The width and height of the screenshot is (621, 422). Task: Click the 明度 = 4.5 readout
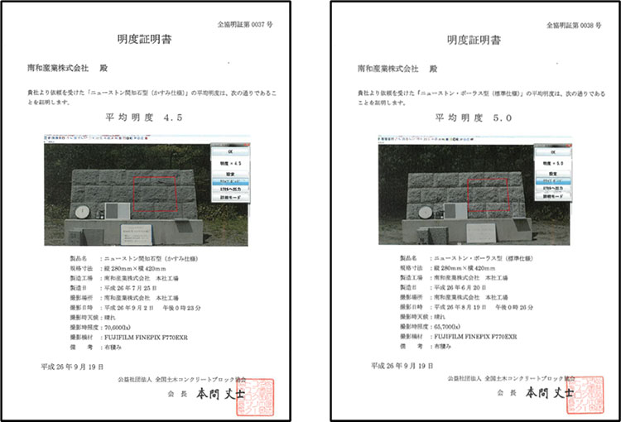tap(230, 163)
